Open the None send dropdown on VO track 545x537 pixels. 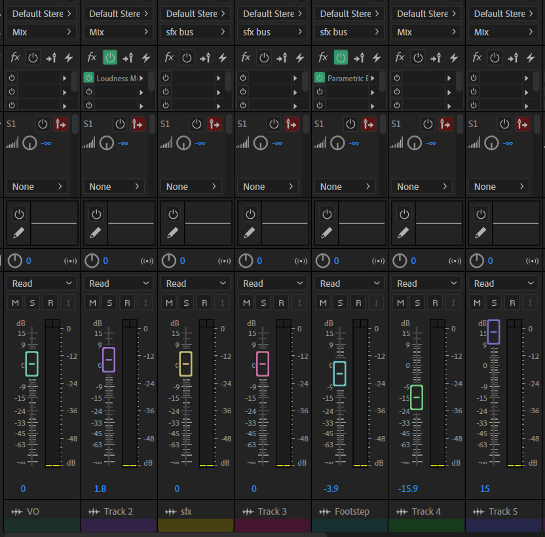click(x=37, y=187)
